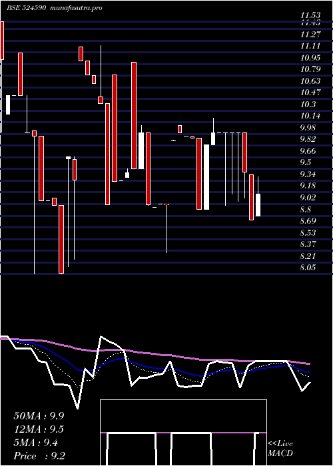This screenshot has height=466, width=333.
Task: Click the 8.53 price axis label
Action: [308, 232]
